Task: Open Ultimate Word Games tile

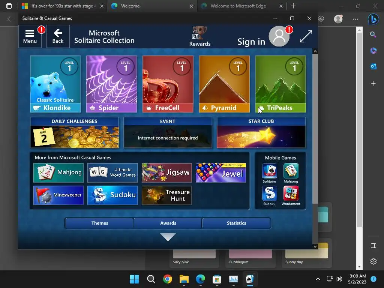Action: tap(112, 172)
